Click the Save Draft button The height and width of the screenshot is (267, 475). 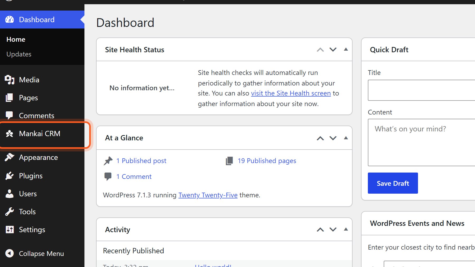point(393,183)
